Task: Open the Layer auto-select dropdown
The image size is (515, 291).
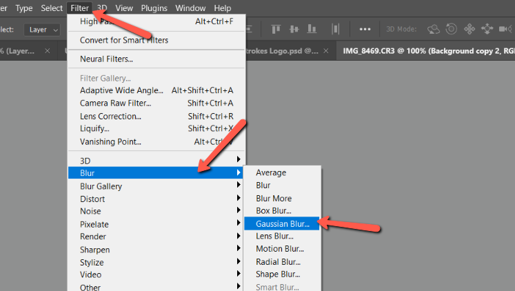Action: click(43, 30)
